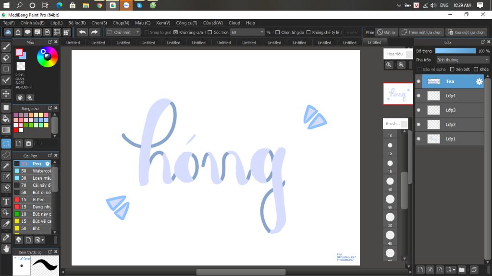Image resolution: width=492 pixels, height=276 pixels.
Task: Toggle Góc tròn checkbox
Action: click(x=209, y=32)
